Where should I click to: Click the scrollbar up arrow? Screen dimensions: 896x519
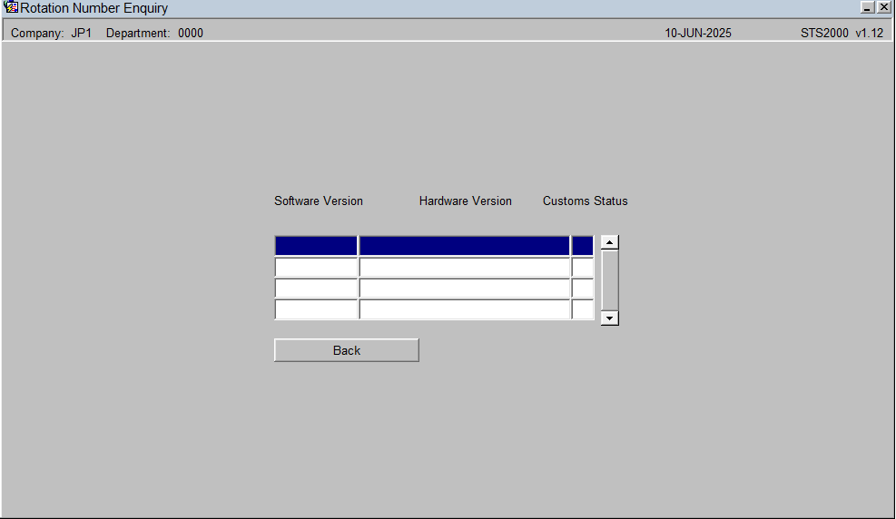pos(610,242)
